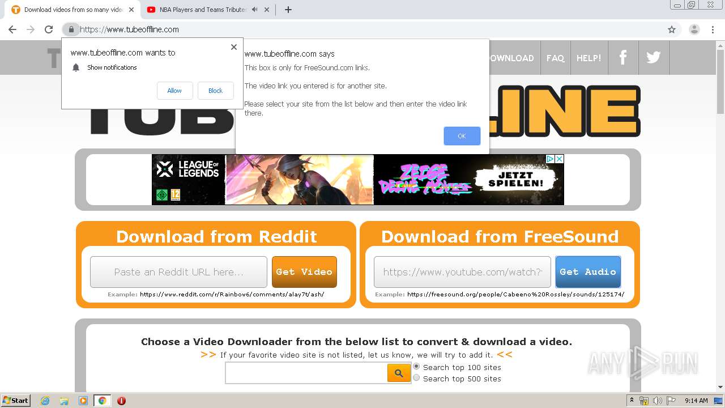
Task: Open the Chrome three-dot menu
Action: click(x=713, y=29)
